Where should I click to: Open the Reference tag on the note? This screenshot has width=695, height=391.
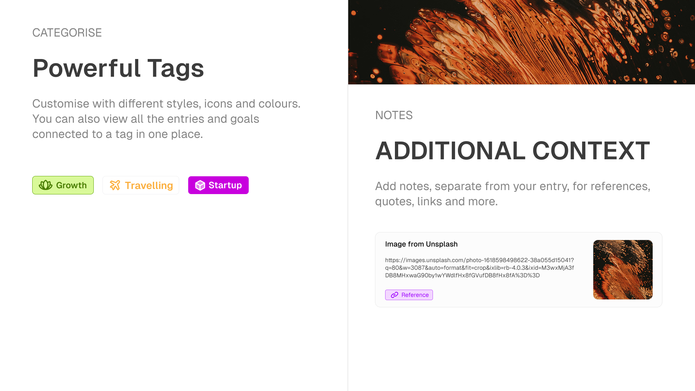(409, 295)
